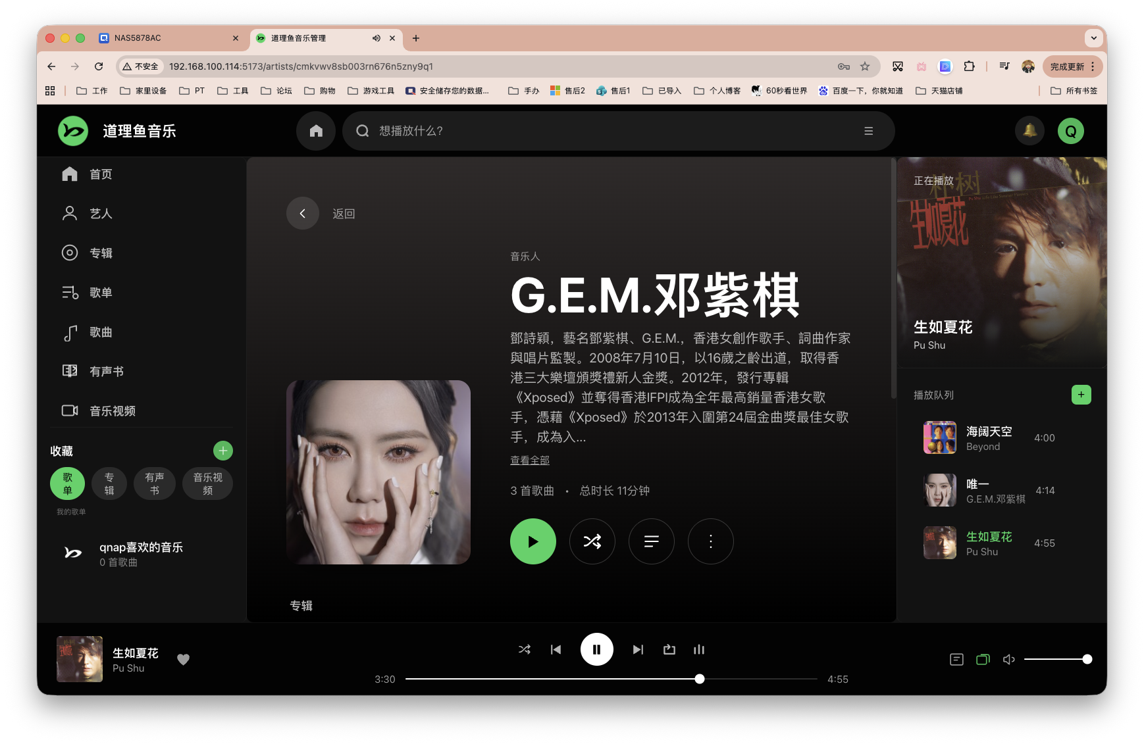The width and height of the screenshot is (1144, 744).
Task: Open the three-dot more options menu
Action: 710,541
